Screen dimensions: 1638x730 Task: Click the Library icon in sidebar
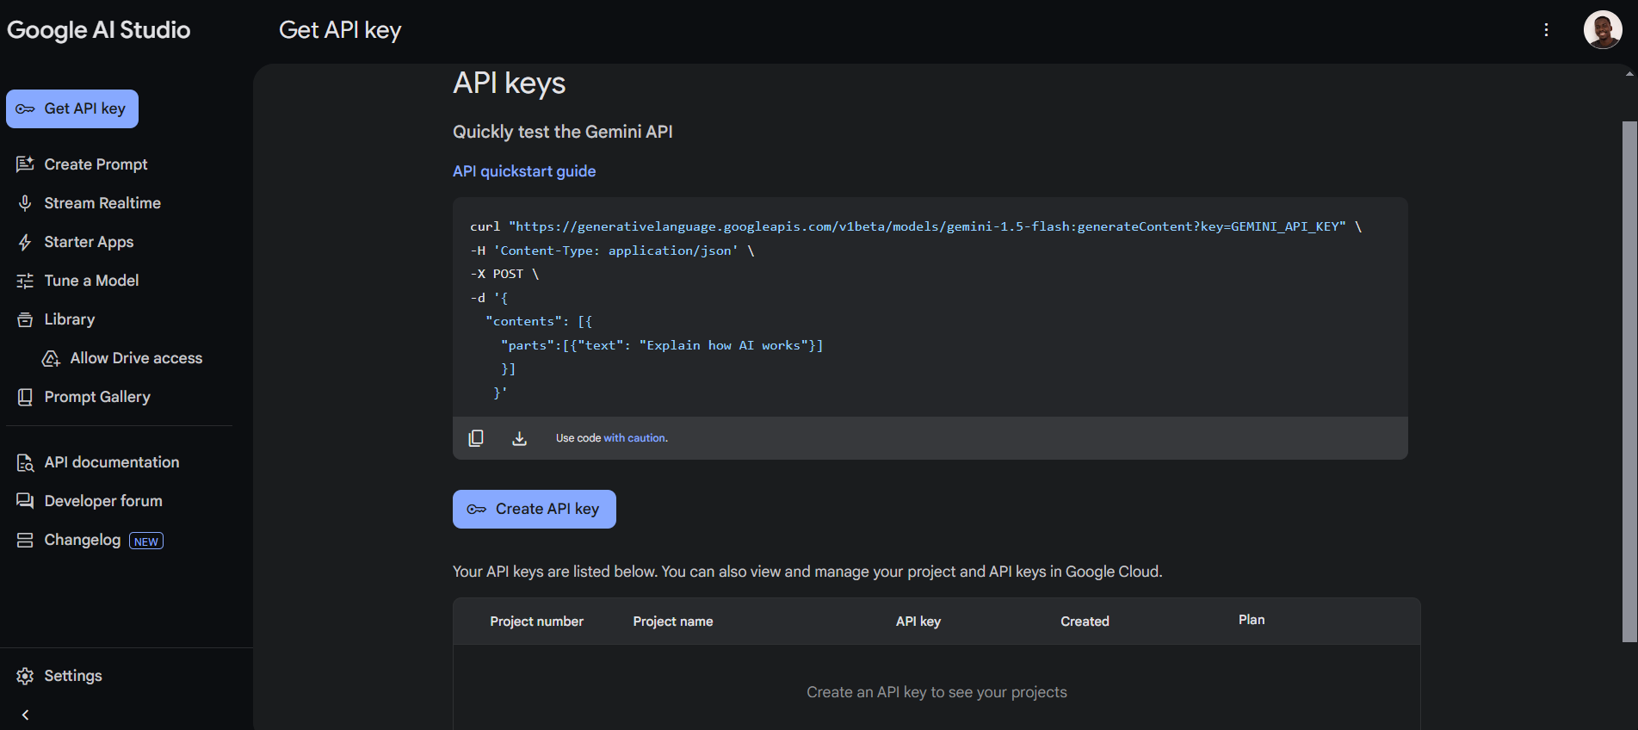click(x=25, y=319)
